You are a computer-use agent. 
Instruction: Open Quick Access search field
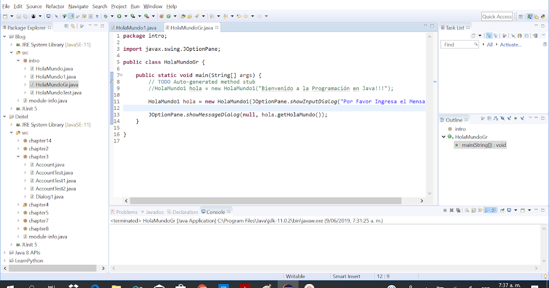497,16
